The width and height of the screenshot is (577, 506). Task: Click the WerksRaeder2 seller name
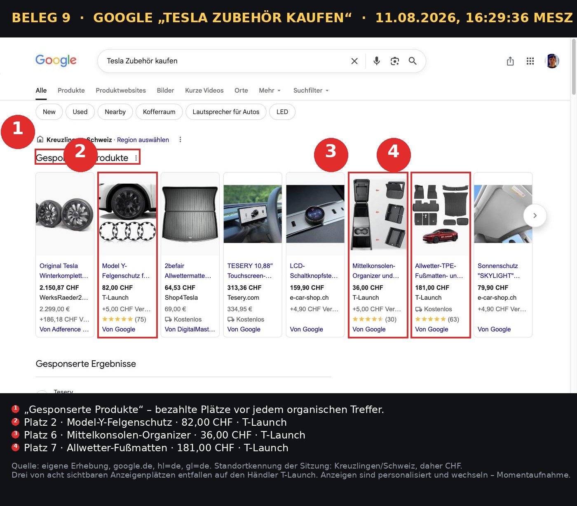63,298
